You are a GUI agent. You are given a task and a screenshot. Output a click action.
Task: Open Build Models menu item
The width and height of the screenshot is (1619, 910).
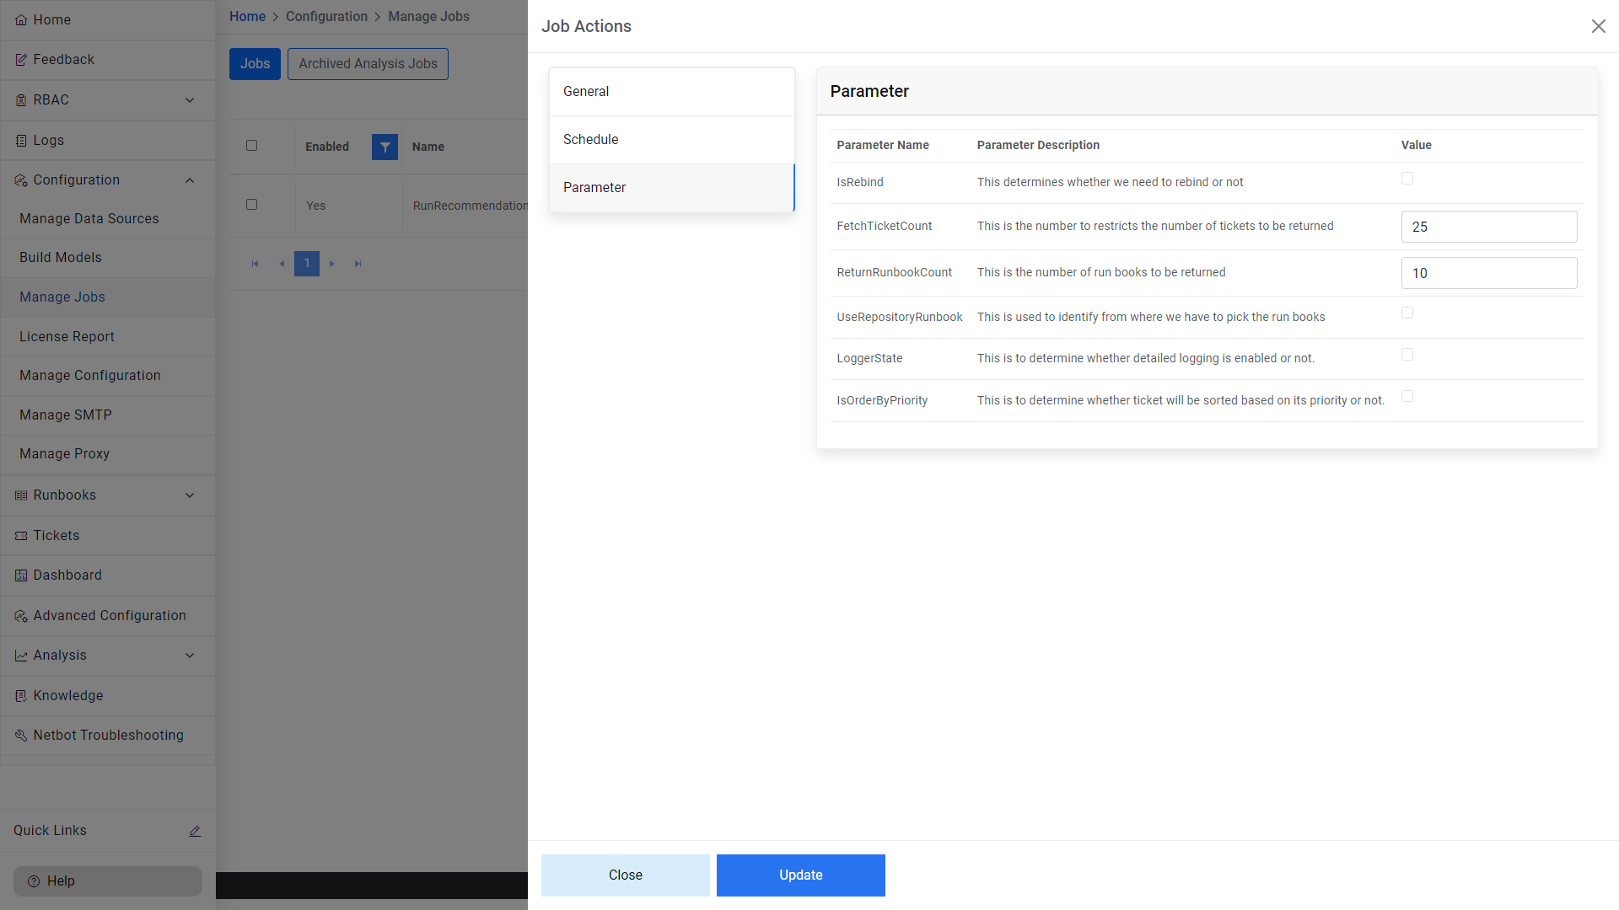coord(108,258)
